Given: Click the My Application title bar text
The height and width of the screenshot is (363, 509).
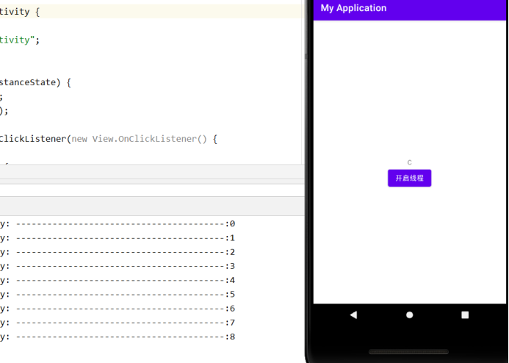Looking at the screenshot, I should click(x=353, y=8).
